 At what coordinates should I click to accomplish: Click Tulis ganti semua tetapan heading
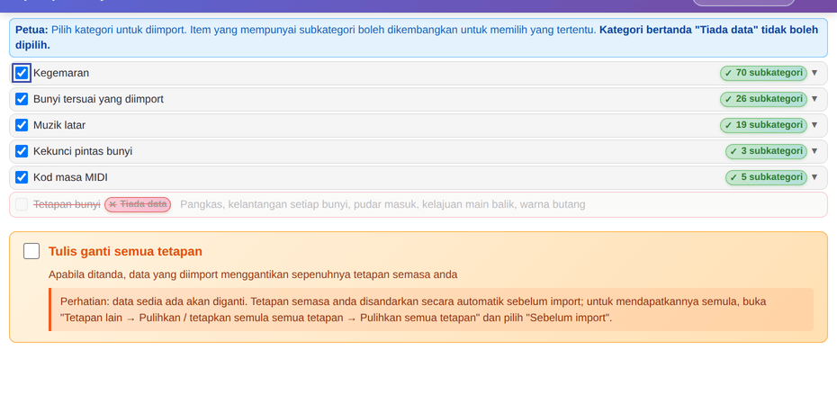coord(125,251)
